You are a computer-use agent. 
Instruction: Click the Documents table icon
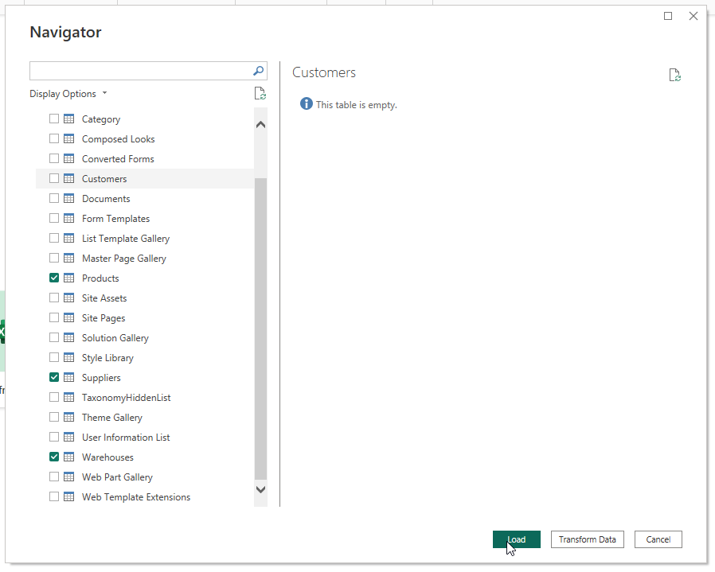[x=68, y=198]
